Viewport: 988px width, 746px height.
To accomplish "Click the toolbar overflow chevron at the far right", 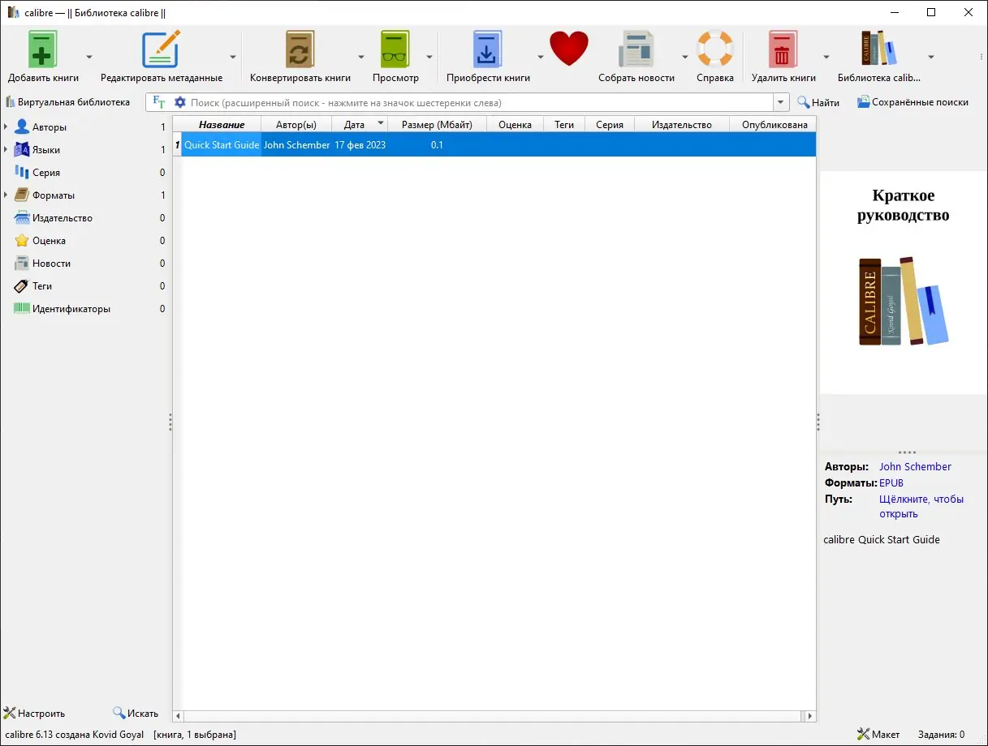I will click(981, 57).
